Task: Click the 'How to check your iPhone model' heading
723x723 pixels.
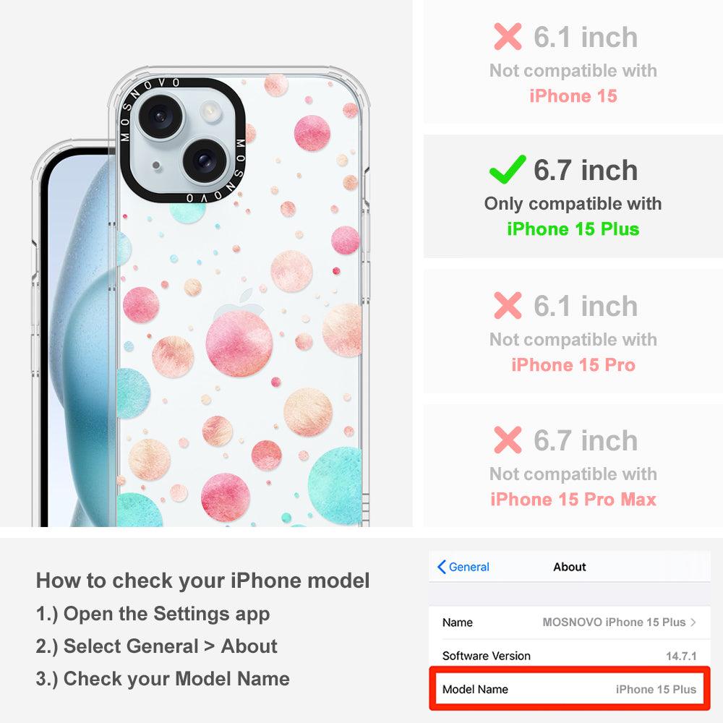Action: tap(203, 580)
